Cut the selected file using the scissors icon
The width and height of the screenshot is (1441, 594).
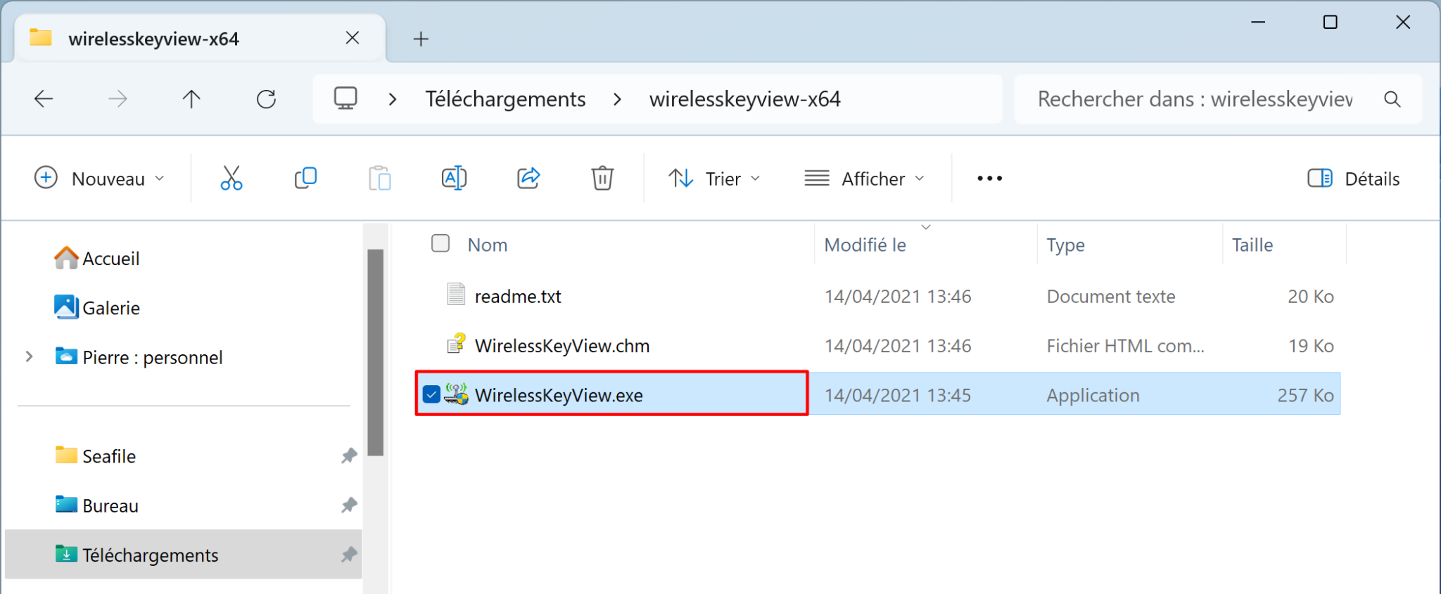click(x=231, y=178)
